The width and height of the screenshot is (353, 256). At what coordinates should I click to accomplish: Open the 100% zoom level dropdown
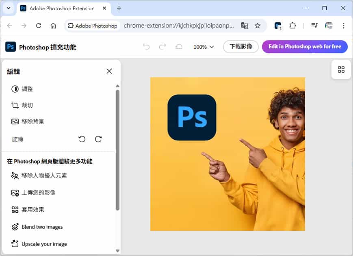click(203, 47)
